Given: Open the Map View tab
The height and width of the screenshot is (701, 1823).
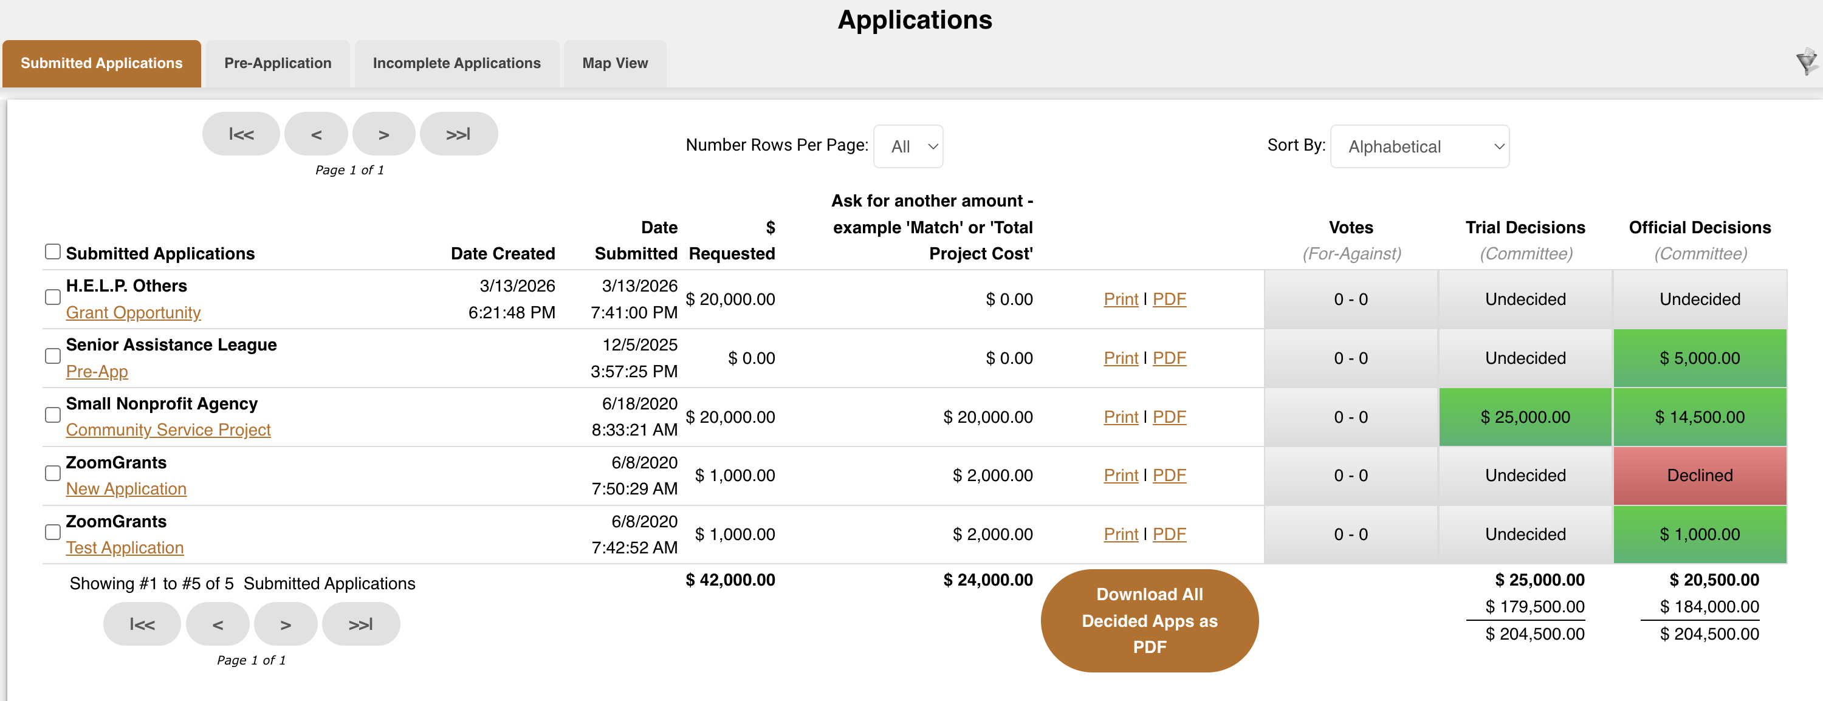Looking at the screenshot, I should [x=615, y=64].
